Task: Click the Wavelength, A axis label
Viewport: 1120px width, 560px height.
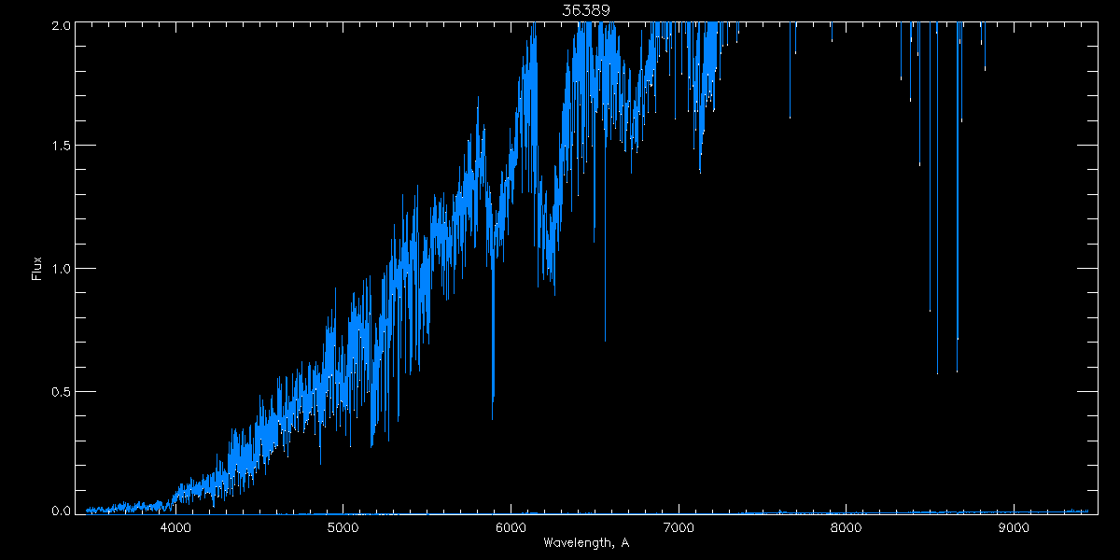Action: click(x=586, y=542)
